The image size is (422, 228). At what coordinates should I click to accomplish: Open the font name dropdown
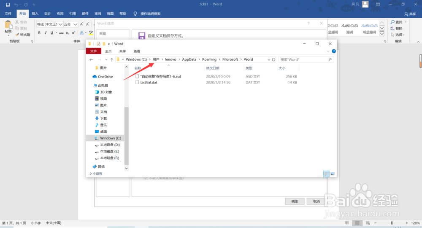point(60,24)
